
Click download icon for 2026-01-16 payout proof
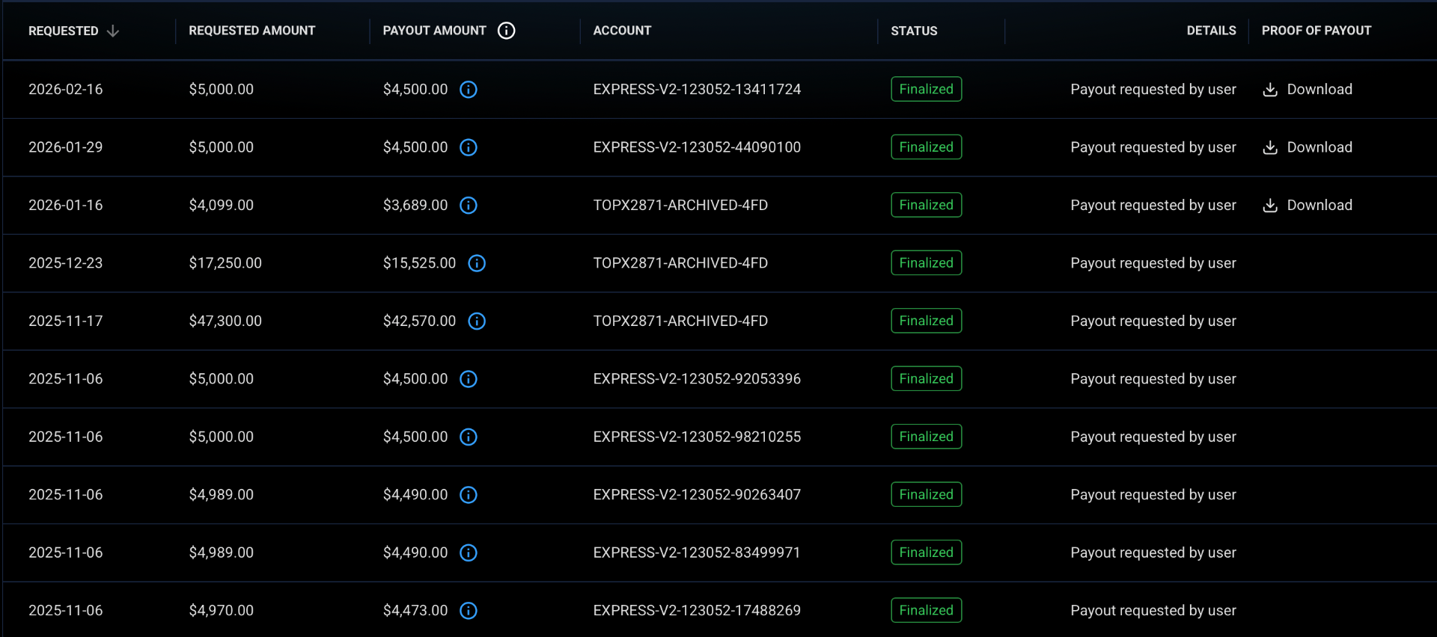[x=1270, y=206]
